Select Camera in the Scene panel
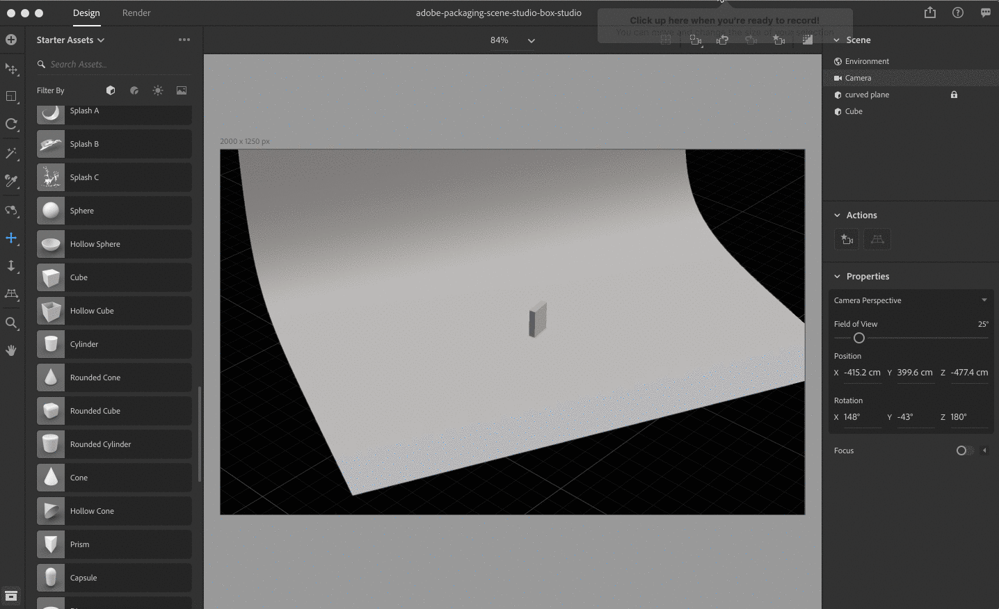This screenshot has width=999, height=609. pyautogui.click(x=911, y=78)
